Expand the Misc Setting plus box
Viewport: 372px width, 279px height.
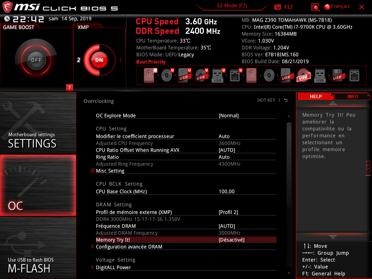(93, 171)
